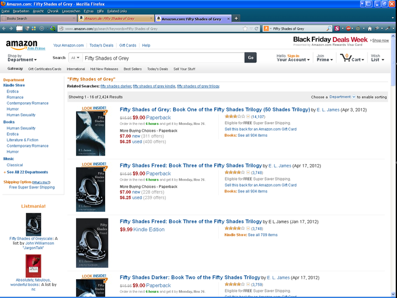Open the Extras menu
397x298 pixels.
89,11
